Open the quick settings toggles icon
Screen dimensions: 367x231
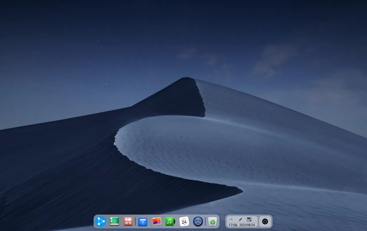[249, 220]
